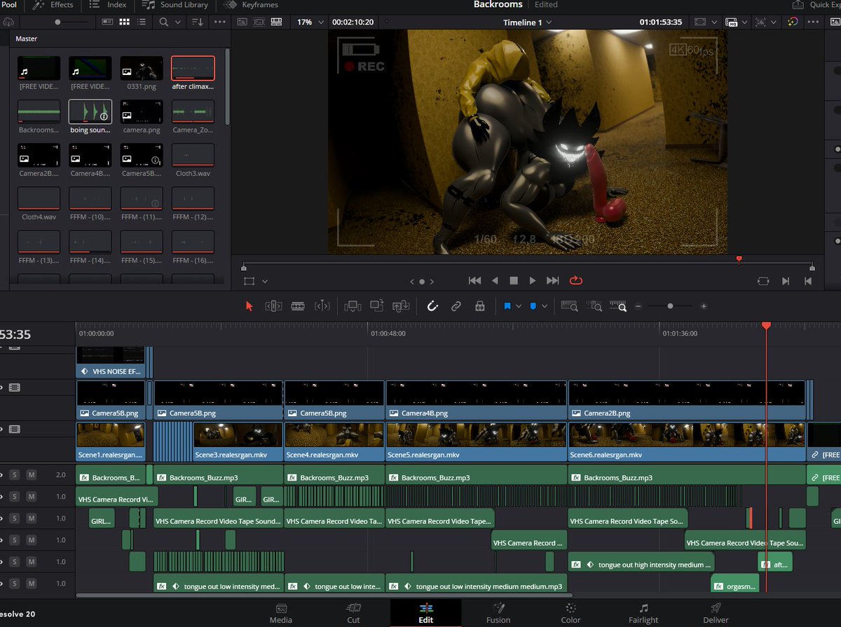Open media pool three-dot options menu
Viewport: 841px width, 627px height.
pos(219,22)
